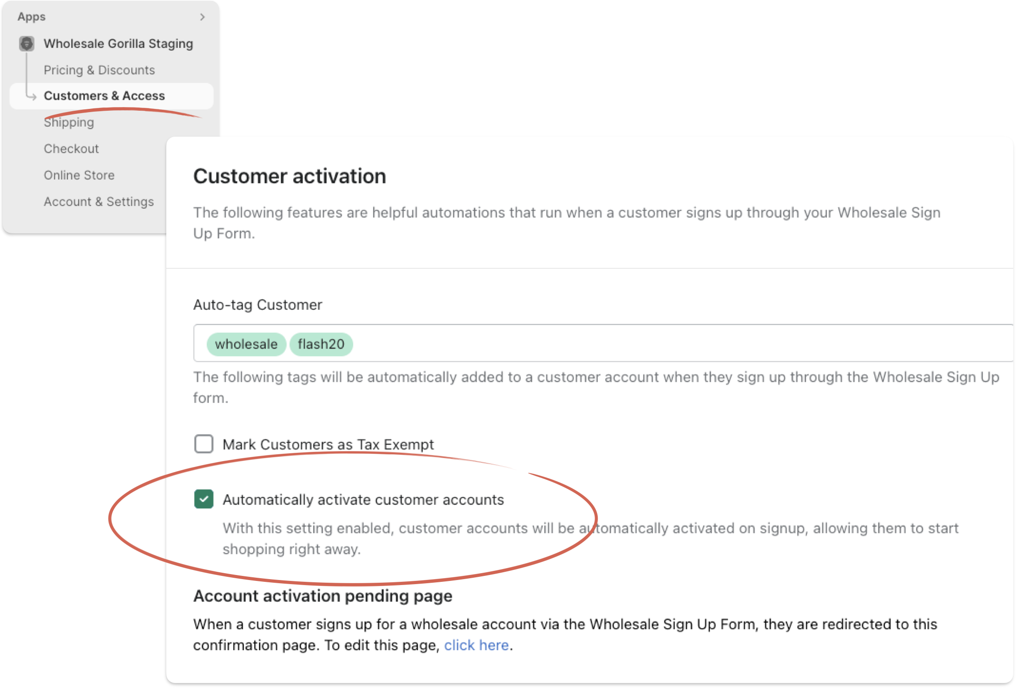Click the Auto-tag Customer label
The width and height of the screenshot is (1016, 688).
point(258,304)
